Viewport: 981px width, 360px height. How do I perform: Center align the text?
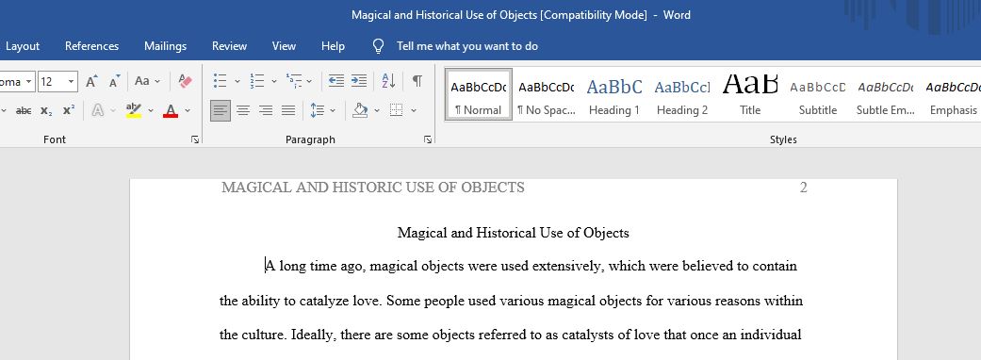pyautogui.click(x=243, y=111)
